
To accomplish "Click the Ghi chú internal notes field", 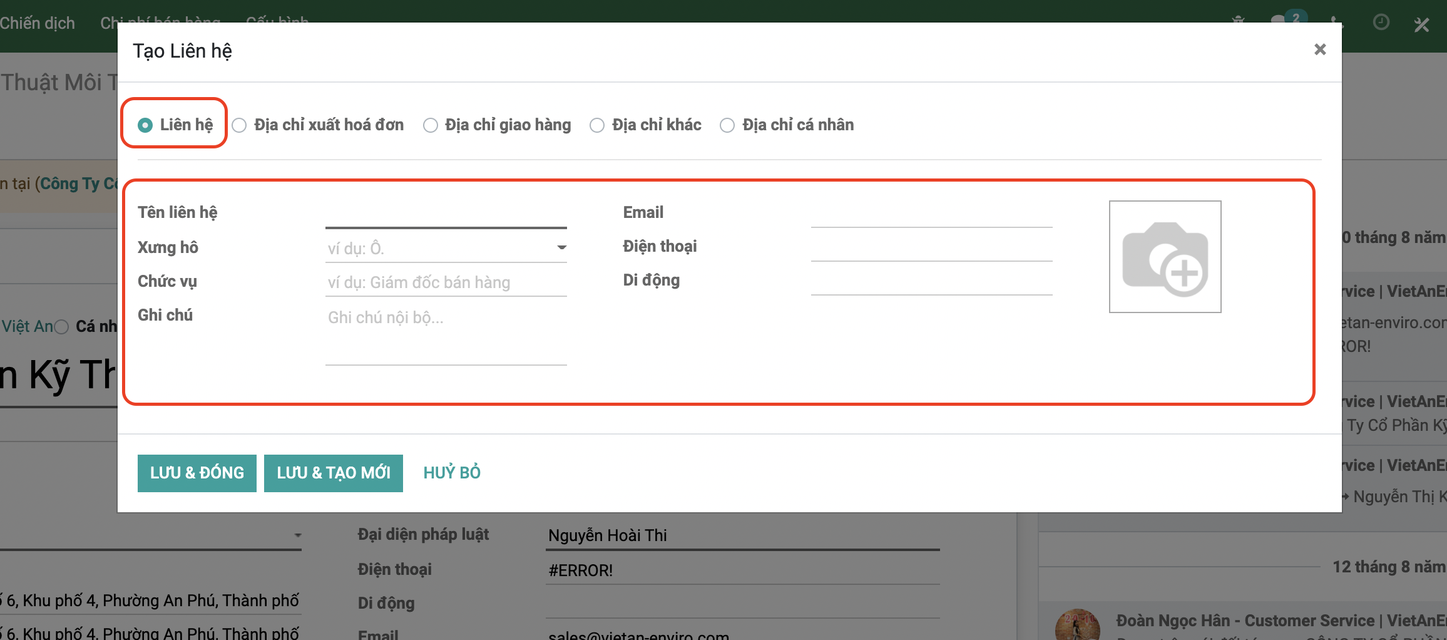I will (446, 335).
